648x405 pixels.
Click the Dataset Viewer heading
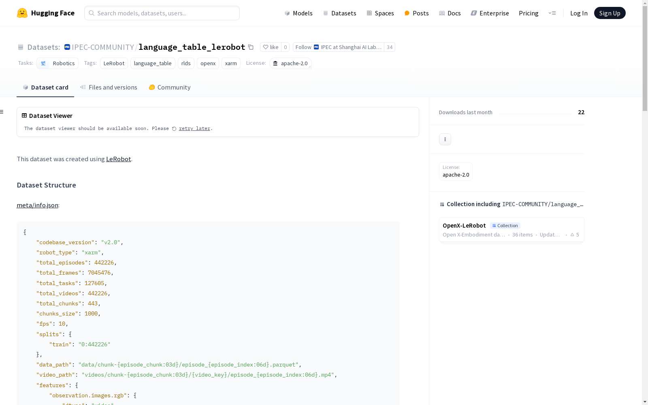click(51, 116)
